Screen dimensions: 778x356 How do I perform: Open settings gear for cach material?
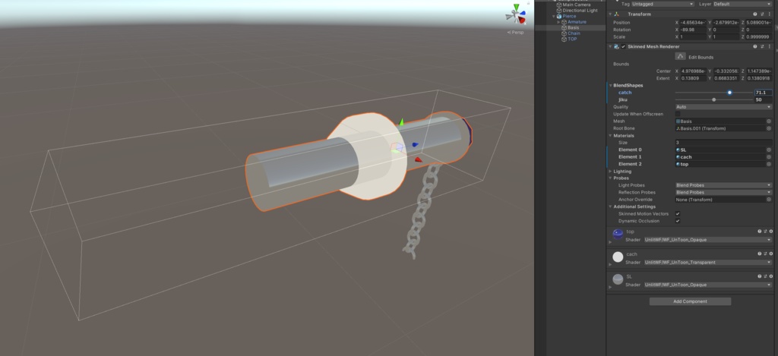click(x=770, y=254)
